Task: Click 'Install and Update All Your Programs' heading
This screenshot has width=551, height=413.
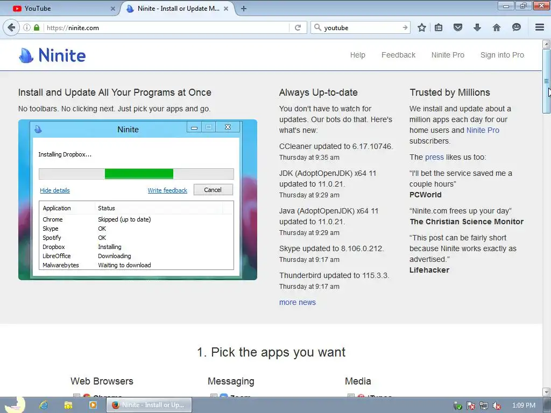Action: [x=115, y=92]
